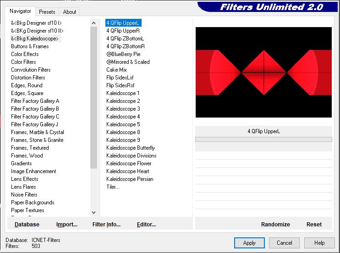
Task: Click the category list scrollbar thumb
Action: point(93,97)
